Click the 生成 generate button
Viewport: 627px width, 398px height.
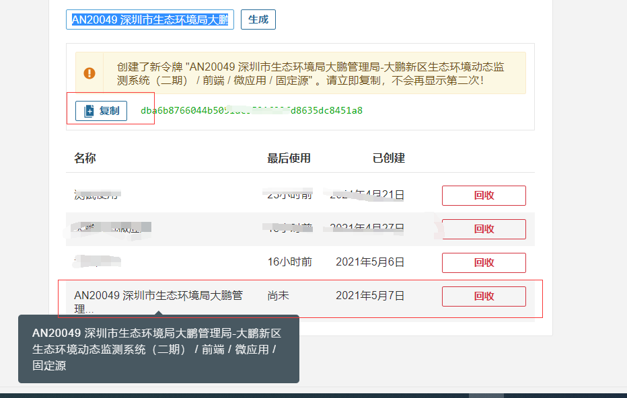tap(258, 19)
